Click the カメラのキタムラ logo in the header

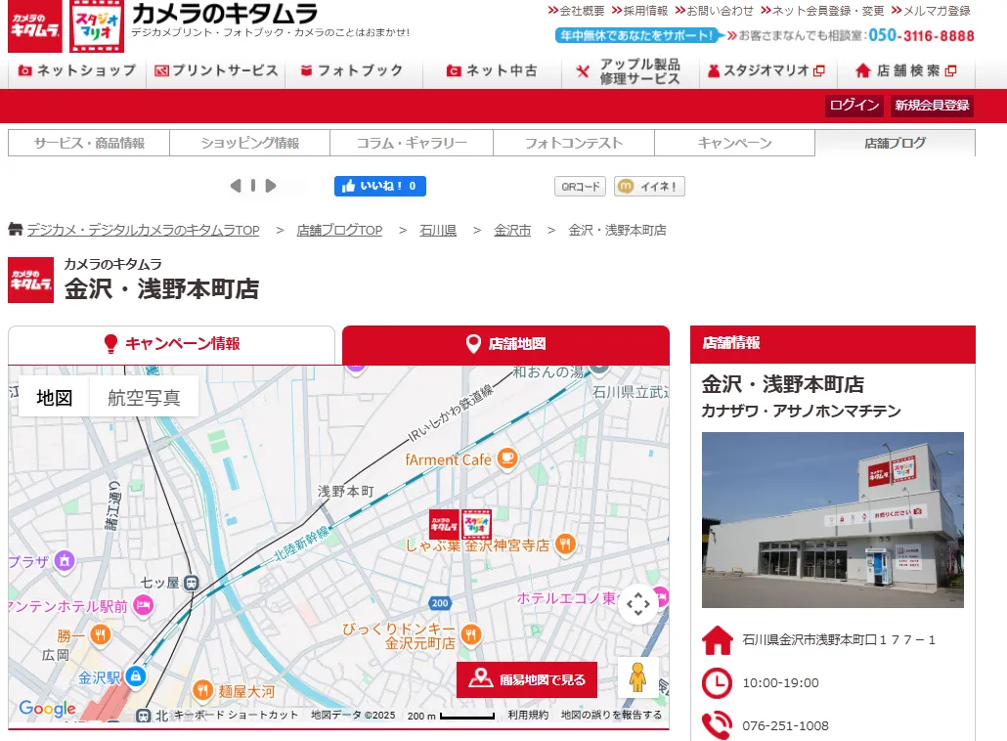tap(34, 25)
